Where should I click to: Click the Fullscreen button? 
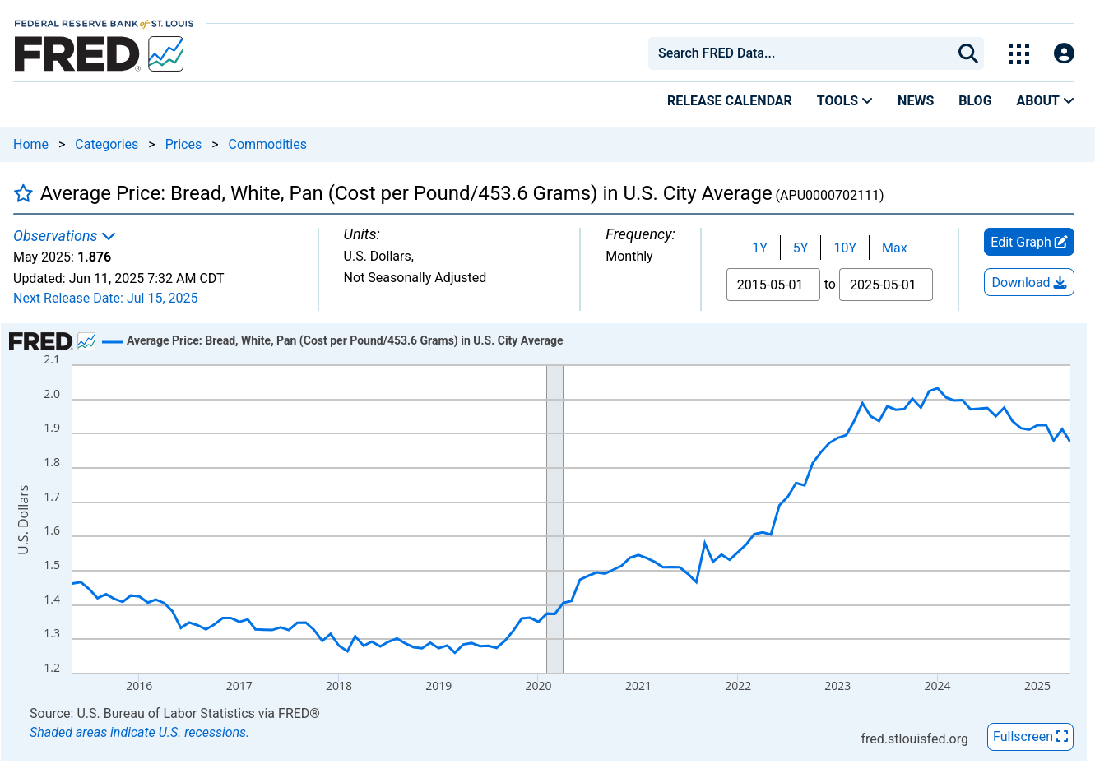(x=1030, y=736)
